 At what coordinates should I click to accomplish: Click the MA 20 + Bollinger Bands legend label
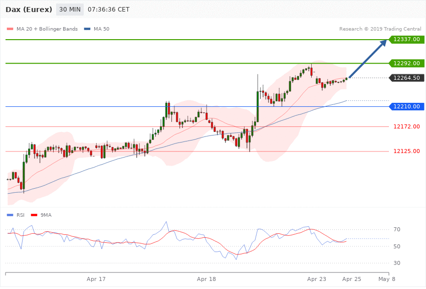click(x=47, y=29)
